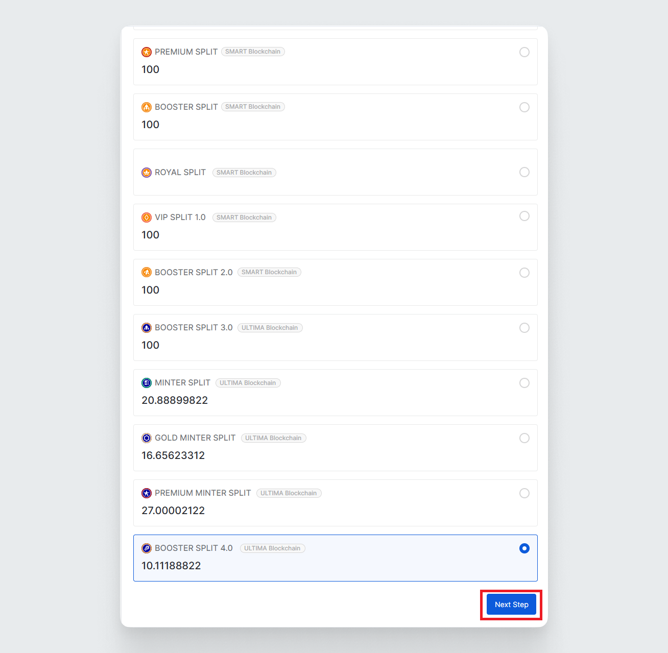
Task: Select the ROYAL SPLIT radio button
Action: click(524, 172)
